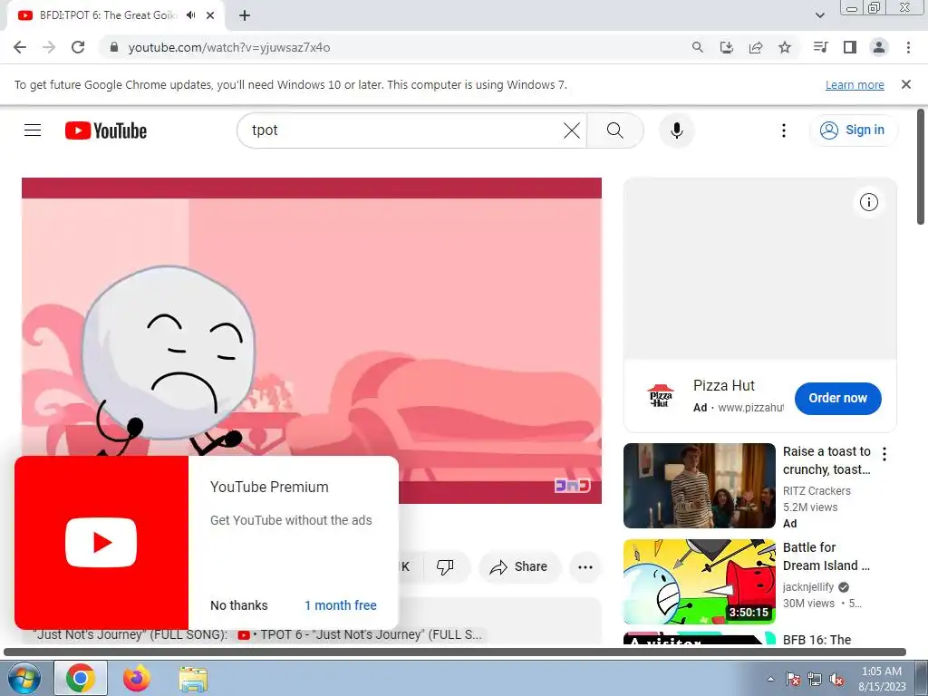Open more actions ellipsis under video
Viewport: 928px width, 696px height.
tap(585, 567)
